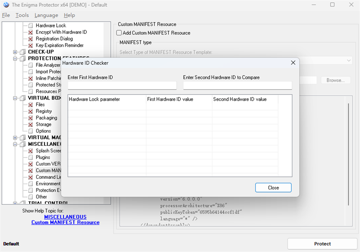Click red X icon beside Key Expiration Reminder

(x=31, y=45)
